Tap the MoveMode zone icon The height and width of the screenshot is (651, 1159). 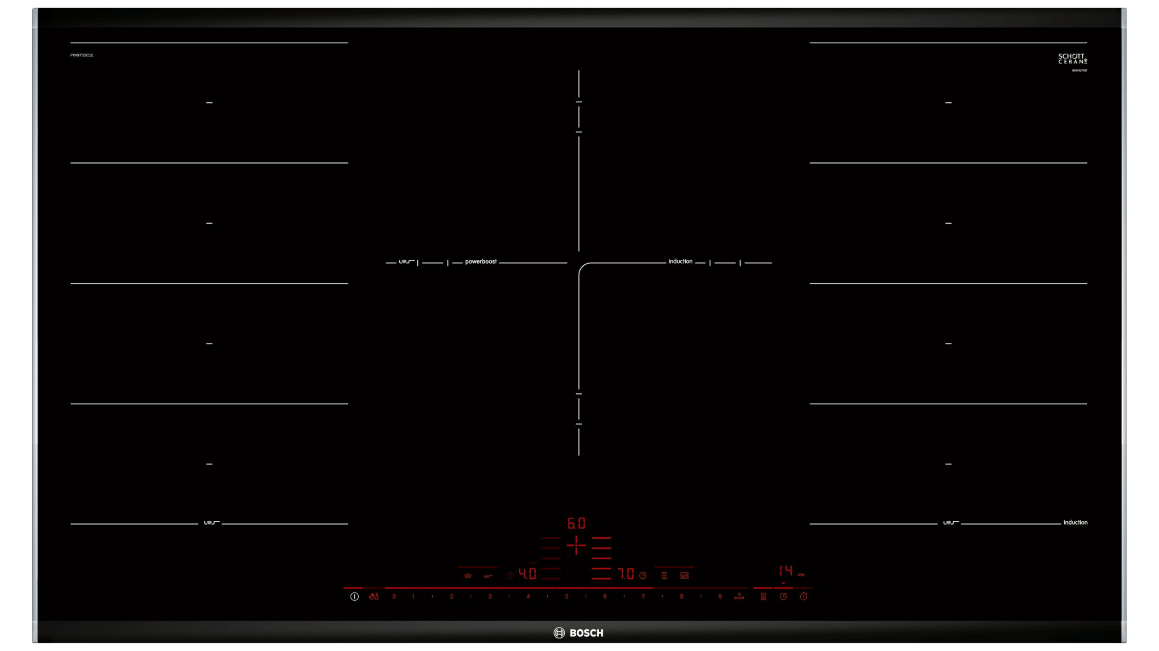(x=684, y=576)
